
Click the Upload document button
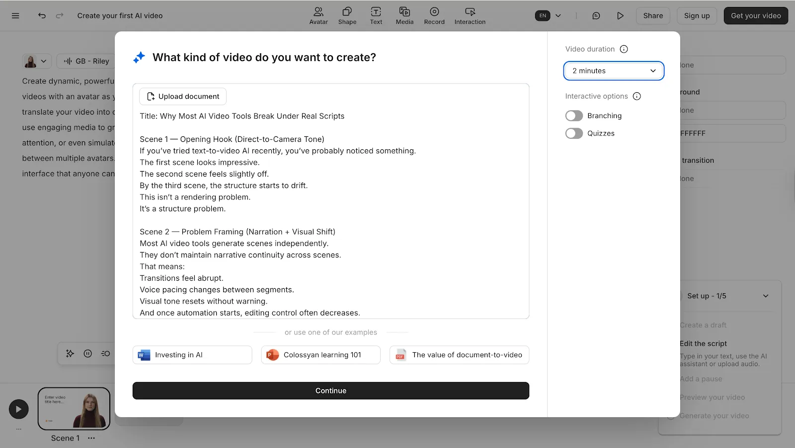coord(183,97)
